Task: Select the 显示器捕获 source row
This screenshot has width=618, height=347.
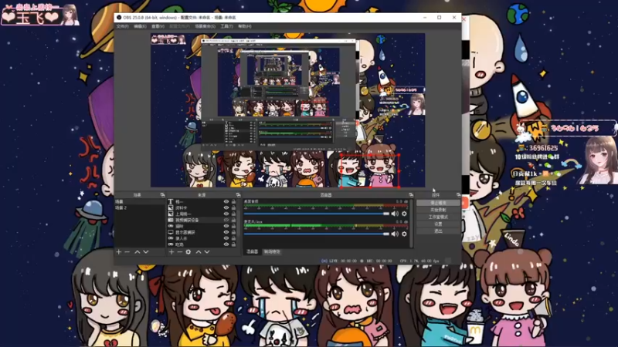Action: point(202,232)
